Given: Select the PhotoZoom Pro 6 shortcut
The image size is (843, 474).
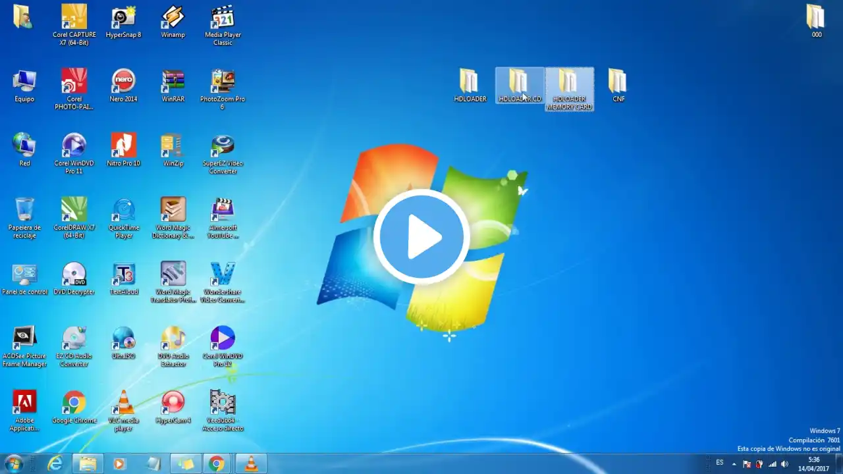Looking at the screenshot, I should (223, 90).
